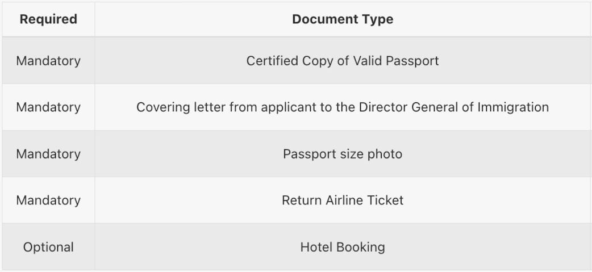Click the Optional requirement cell

[x=48, y=247]
